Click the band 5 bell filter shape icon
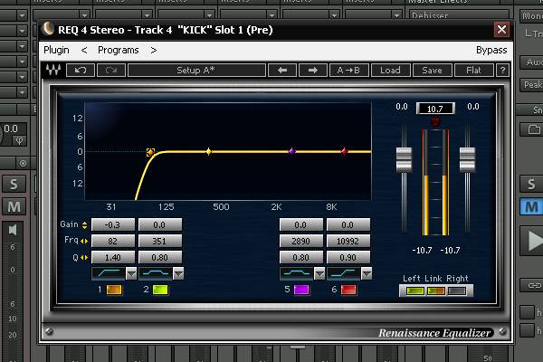Screen dimensions: 543x362 point(297,273)
